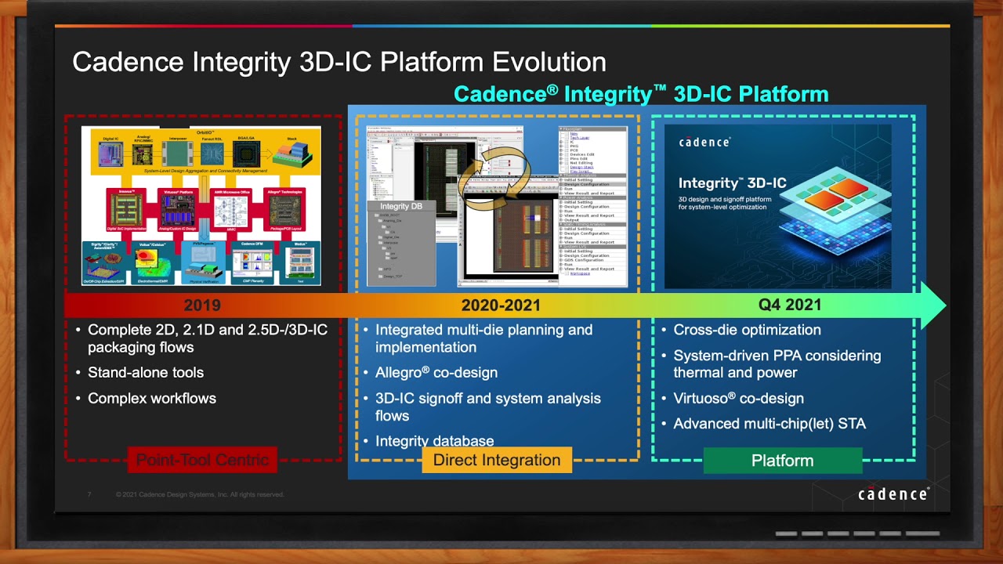1003x564 pixels.
Task: Click the copyright notice in footer
Action: [x=200, y=495]
